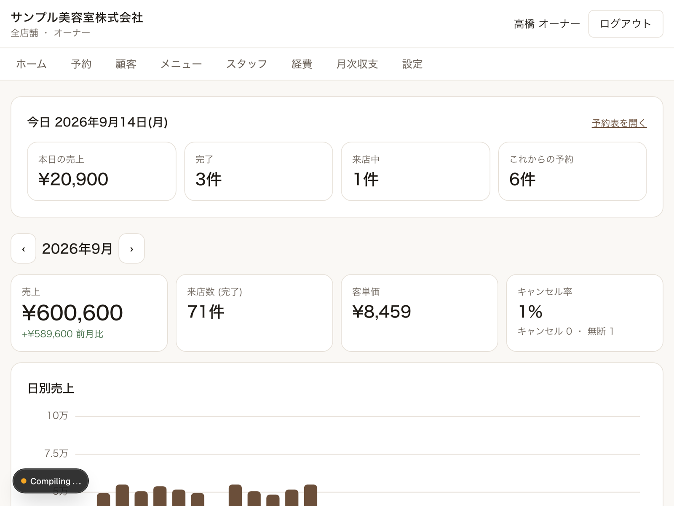
Task: Switch to the 顧客 tab
Action: click(126, 64)
